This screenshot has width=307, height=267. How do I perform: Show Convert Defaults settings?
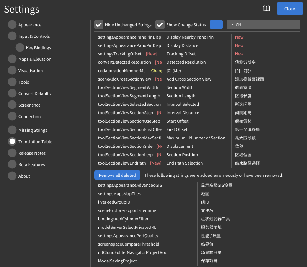[x=34, y=94]
